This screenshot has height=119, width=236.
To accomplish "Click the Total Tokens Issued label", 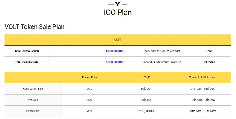I will point(27,51).
